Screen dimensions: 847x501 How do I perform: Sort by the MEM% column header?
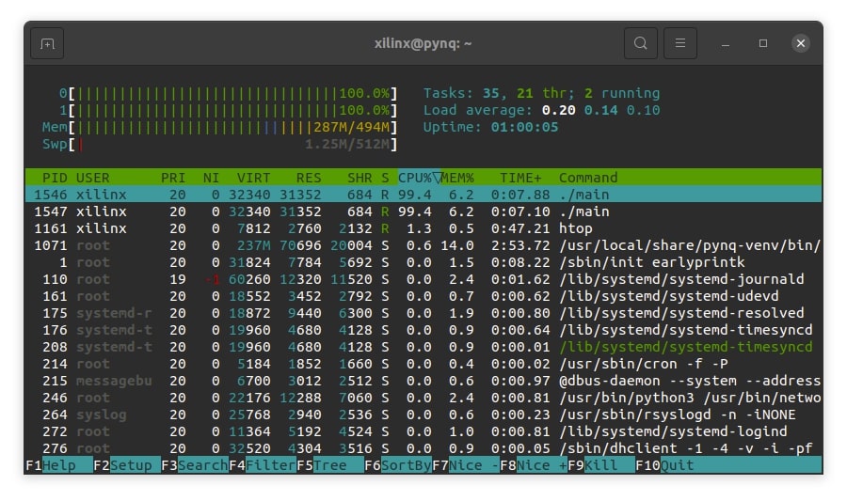click(x=457, y=178)
